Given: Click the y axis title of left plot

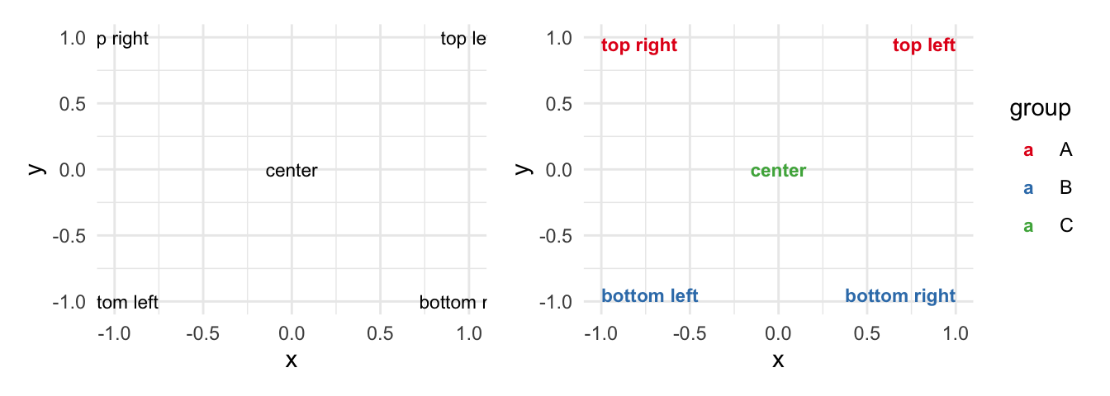Looking at the screenshot, I should 36,169.
